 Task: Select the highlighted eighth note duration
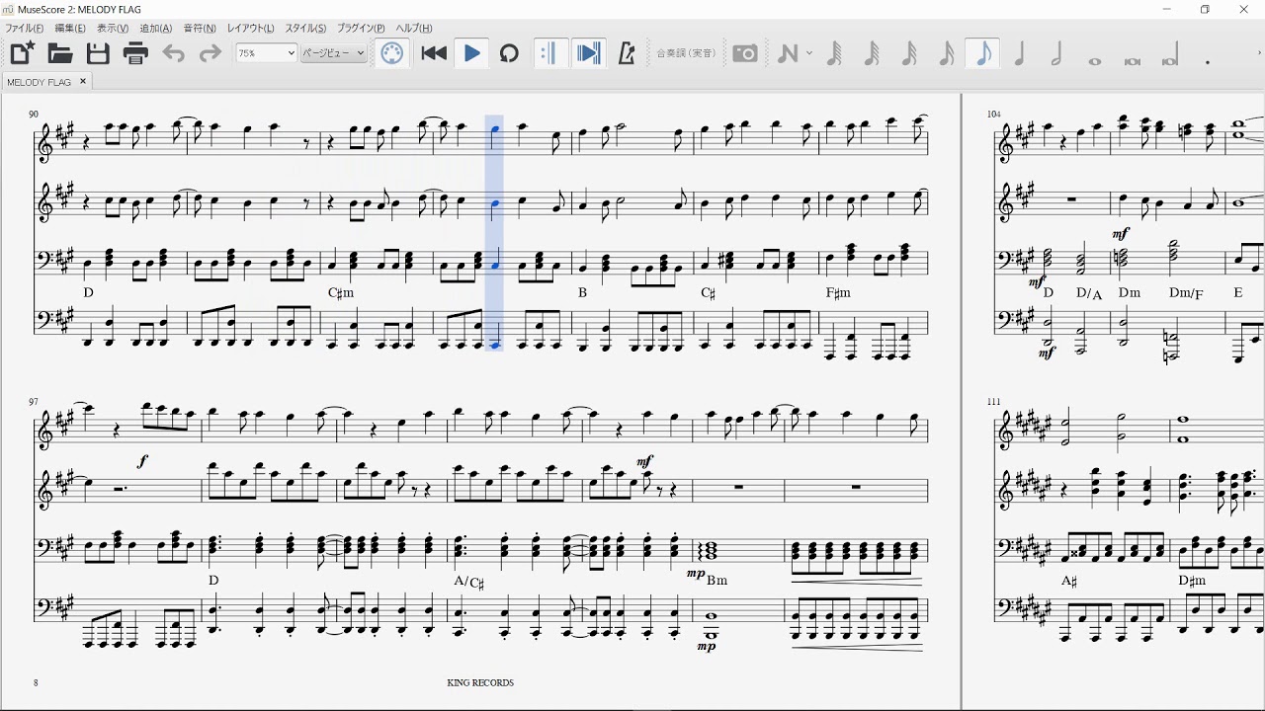[x=983, y=53]
